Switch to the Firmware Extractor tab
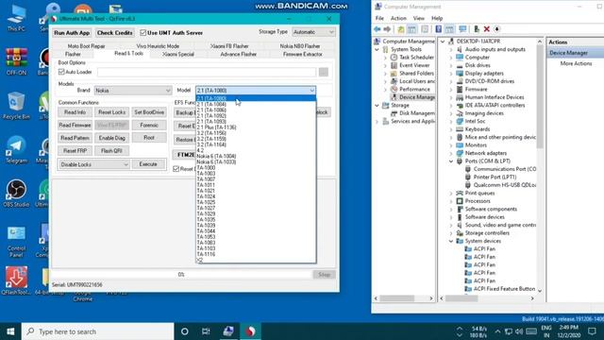Image resolution: width=604 pixels, height=340 pixels. 302,55
